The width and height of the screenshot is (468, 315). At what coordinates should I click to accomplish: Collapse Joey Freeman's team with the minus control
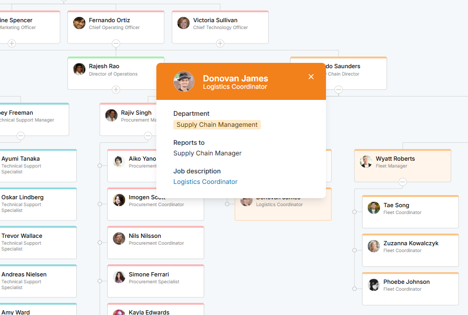pyautogui.click(x=20, y=136)
